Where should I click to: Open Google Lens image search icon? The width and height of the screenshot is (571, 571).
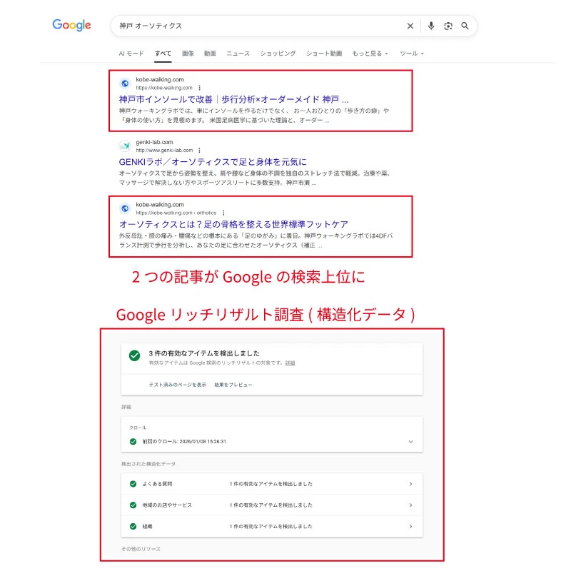coord(448,26)
